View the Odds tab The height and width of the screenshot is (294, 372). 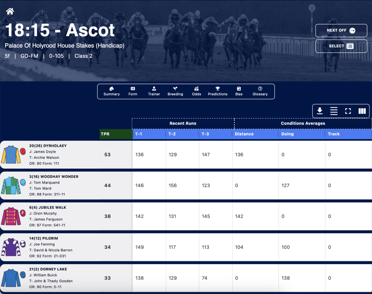coord(197,91)
